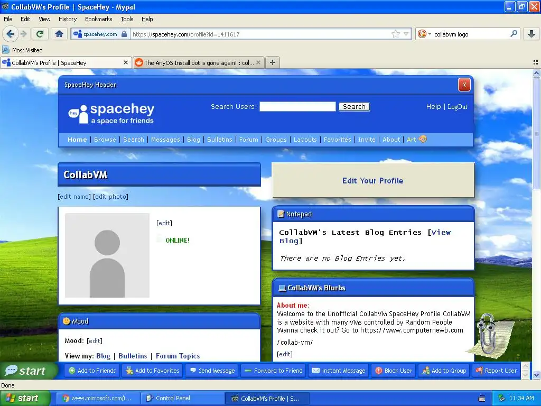Open the Bookmarks menu
Viewport: 541px width, 406px height.
click(x=98, y=19)
